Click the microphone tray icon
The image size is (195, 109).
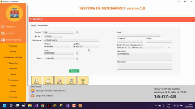pos(164,106)
